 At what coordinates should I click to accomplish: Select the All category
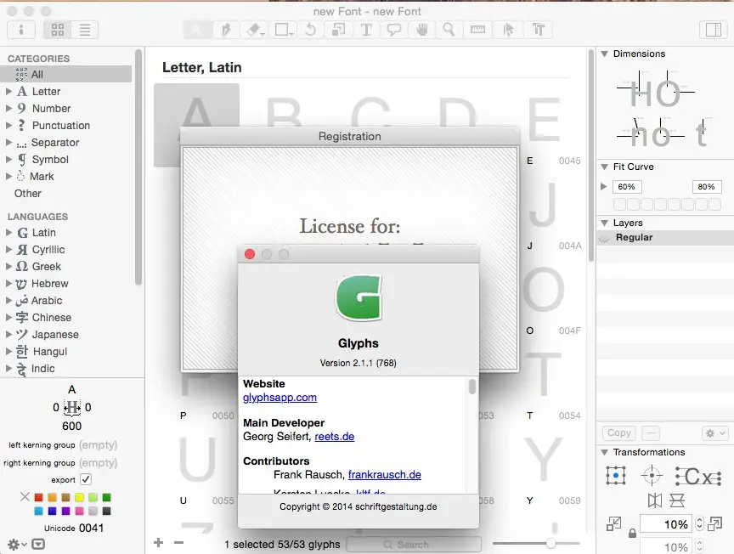(x=66, y=75)
